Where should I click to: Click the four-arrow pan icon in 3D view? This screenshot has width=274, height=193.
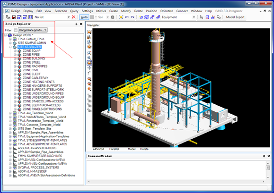tap(89, 68)
